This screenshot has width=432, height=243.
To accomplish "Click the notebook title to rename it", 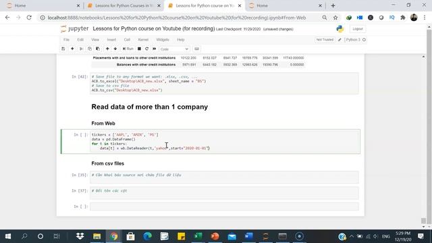I will 154,28.
